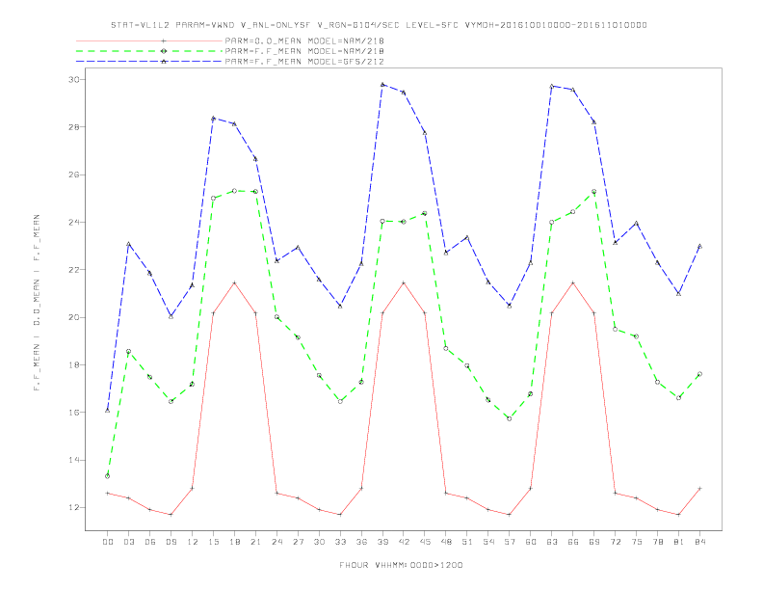763x590 pixels.
Task: Click x-axis forecast hour label 48
Action: (446, 542)
